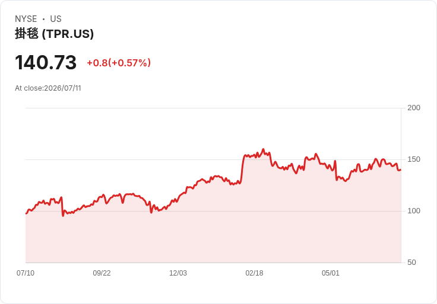
Task: Click the TPR.US stock title
Action: 55,34
